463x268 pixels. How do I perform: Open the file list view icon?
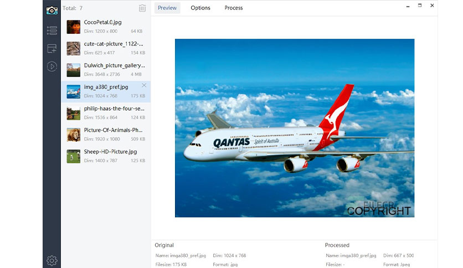click(52, 30)
